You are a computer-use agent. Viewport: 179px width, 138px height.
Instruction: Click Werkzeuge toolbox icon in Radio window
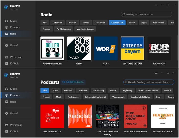pos(7,57)
